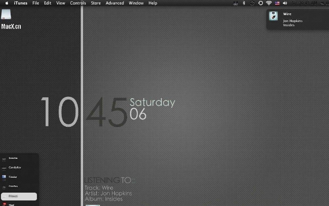Click the Track: Wire desktop text

(x=99, y=188)
